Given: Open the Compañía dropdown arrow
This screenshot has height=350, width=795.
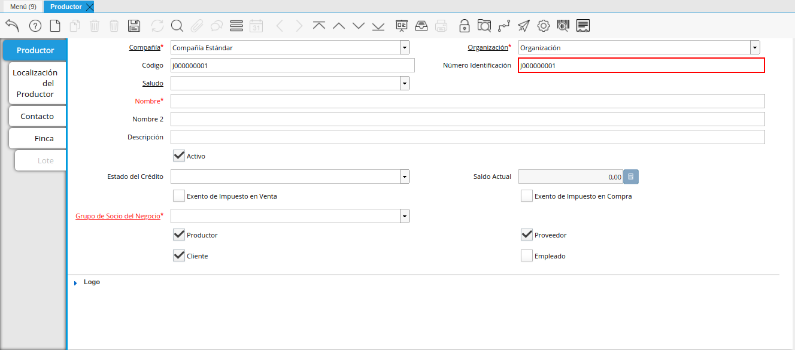Looking at the screenshot, I should pyautogui.click(x=405, y=47).
